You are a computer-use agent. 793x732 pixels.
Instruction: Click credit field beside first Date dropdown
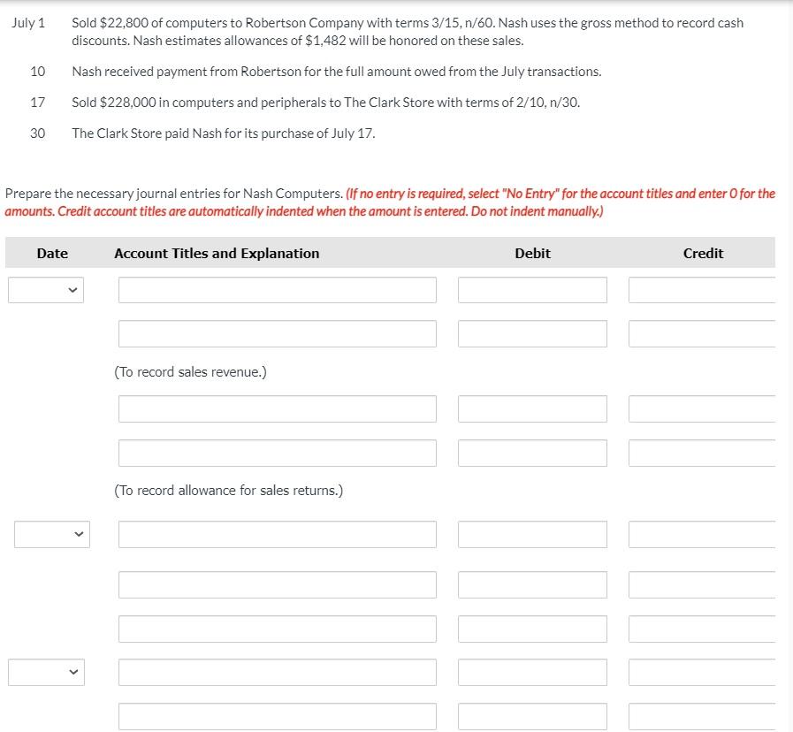pyautogui.click(x=702, y=290)
